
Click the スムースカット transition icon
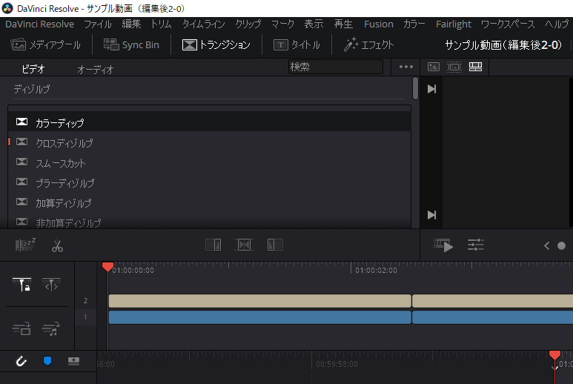click(22, 162)
